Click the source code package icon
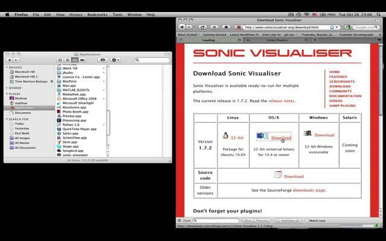 pos(278,174)
